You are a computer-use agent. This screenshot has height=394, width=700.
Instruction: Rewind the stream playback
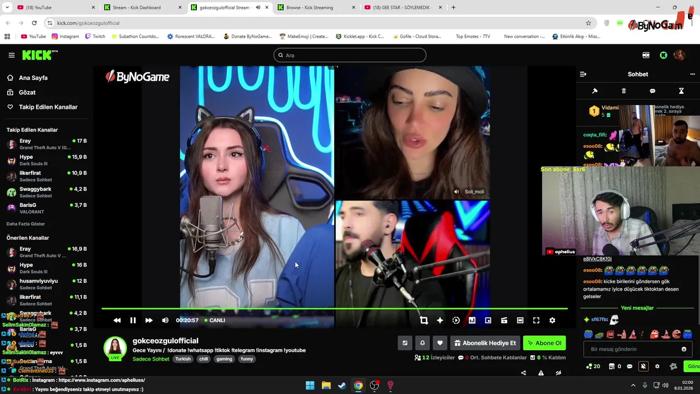click(x=117, y=320)
